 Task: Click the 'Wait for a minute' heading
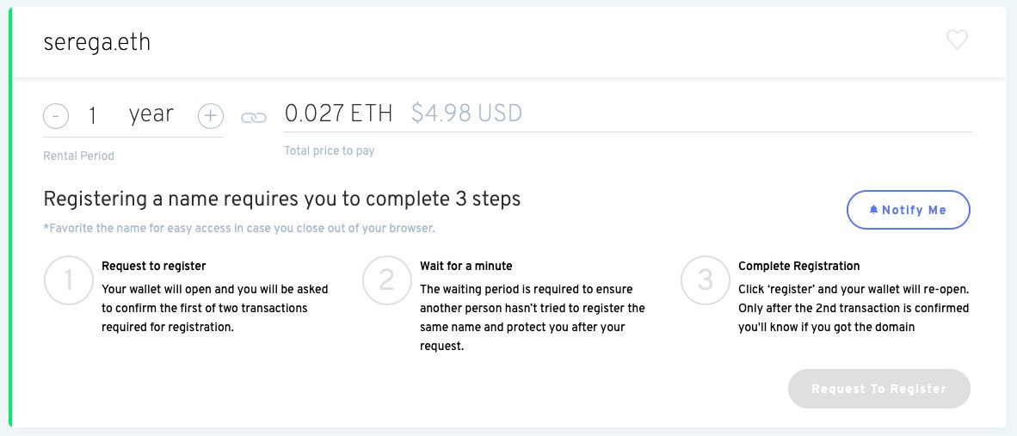click(465, 266)
